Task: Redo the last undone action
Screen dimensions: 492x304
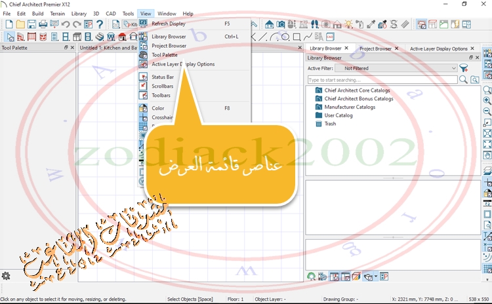Action: click(77, 24)
